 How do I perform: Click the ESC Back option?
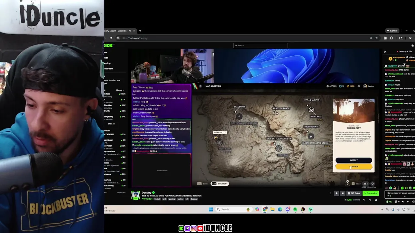click(x=203, y=183)
